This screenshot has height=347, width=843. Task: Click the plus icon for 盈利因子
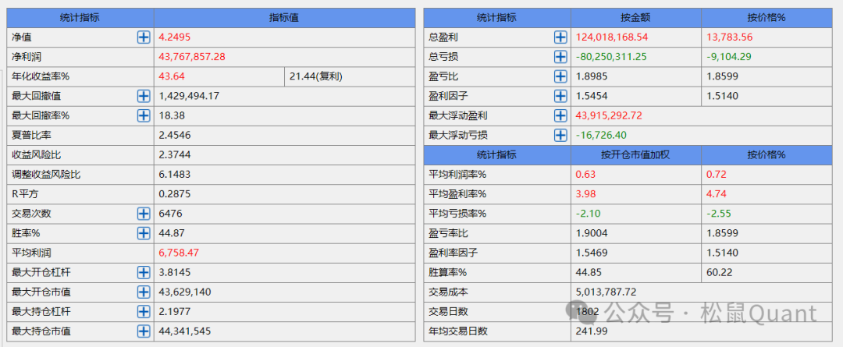click(560, 96)
